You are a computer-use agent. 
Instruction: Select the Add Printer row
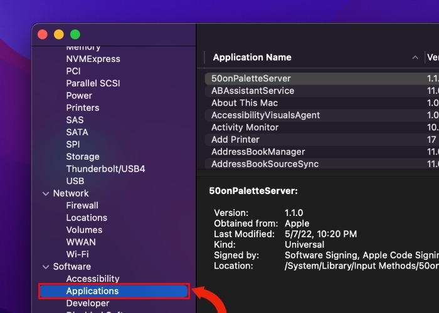click(322, 140)
